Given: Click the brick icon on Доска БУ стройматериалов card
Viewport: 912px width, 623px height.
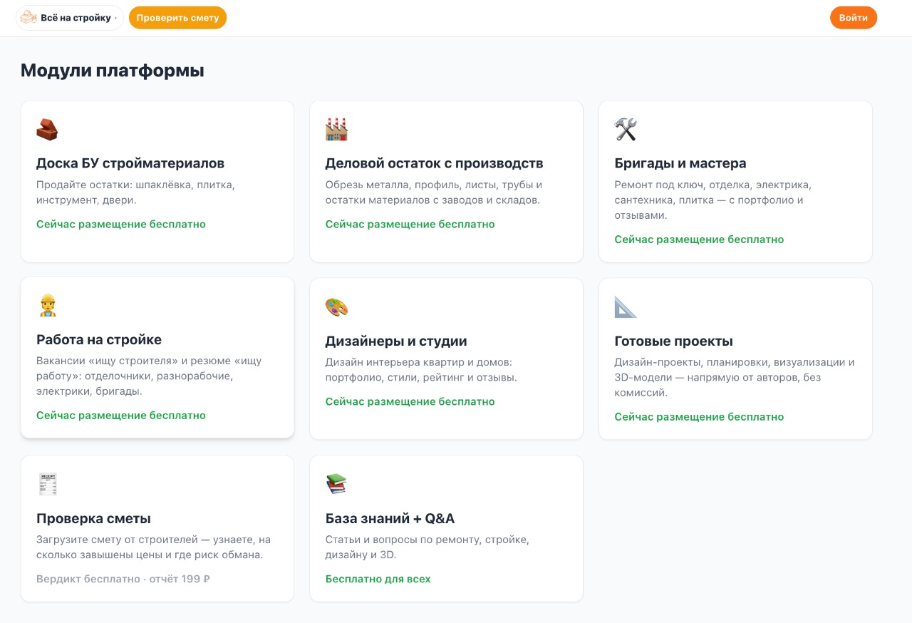Looking at the screenshot, I should pyautogui.click(x=47, y=129).
